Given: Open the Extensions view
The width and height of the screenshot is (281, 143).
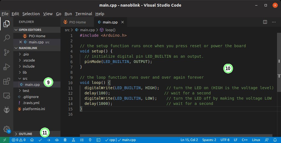Looking at the screenshot, I should [x=7, y=81].
